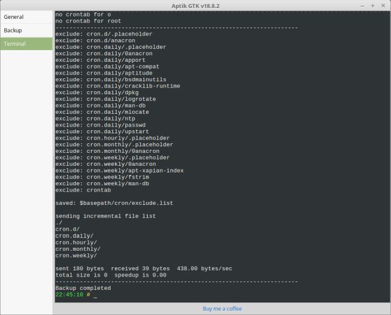391x315 pixels.
Task: Click 'exclude: cron.daily/dpkg' line
Action: pos(97,92)
